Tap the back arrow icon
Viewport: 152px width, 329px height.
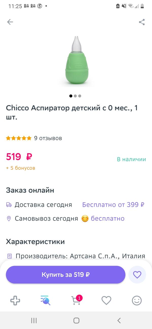click(x=10, y=22)
